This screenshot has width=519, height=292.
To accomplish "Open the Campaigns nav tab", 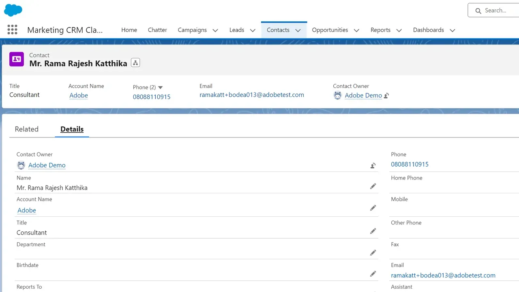I will 192,30.
